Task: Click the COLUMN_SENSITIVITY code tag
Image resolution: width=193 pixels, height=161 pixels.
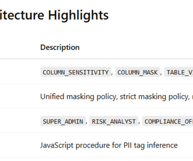Action: (x=76, y=72)
